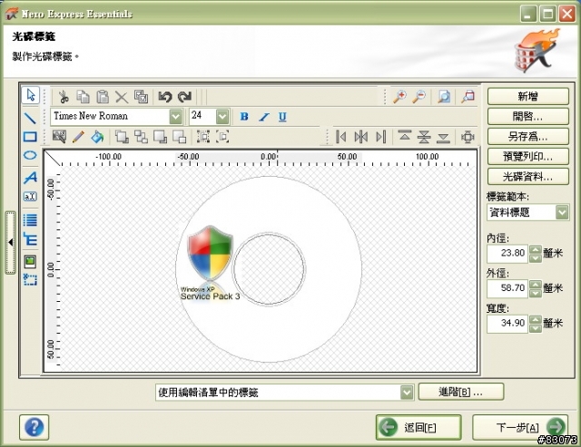Click the align right edges icon
This screenshot has height=447, width=581.
pyautogui.click(x=381, y=137)
